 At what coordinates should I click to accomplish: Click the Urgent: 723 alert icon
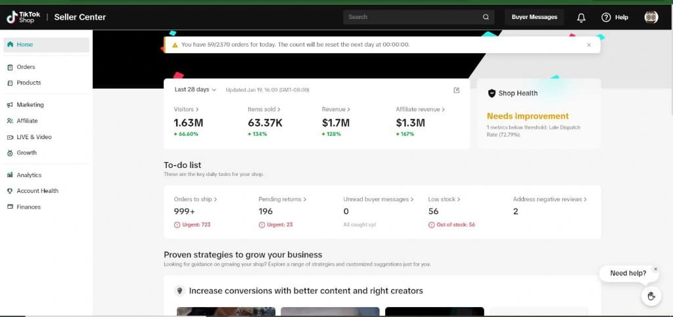click(177, 224)
